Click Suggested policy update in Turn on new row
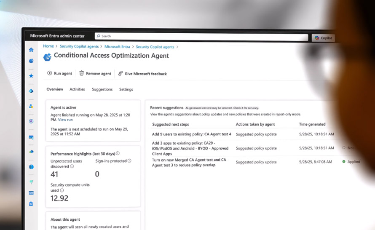The height and width of the screenshot is (230, 375). click(256, 162)
